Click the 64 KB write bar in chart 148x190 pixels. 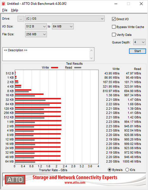[38, 103]
